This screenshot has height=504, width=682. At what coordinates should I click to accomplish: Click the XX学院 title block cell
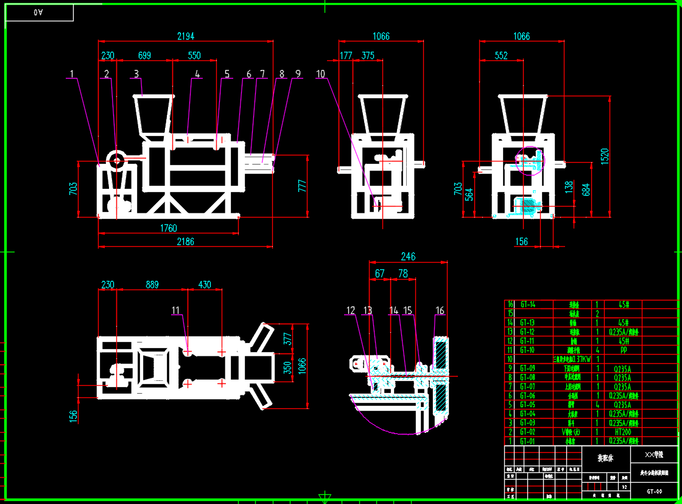click(x=654, y=455)
